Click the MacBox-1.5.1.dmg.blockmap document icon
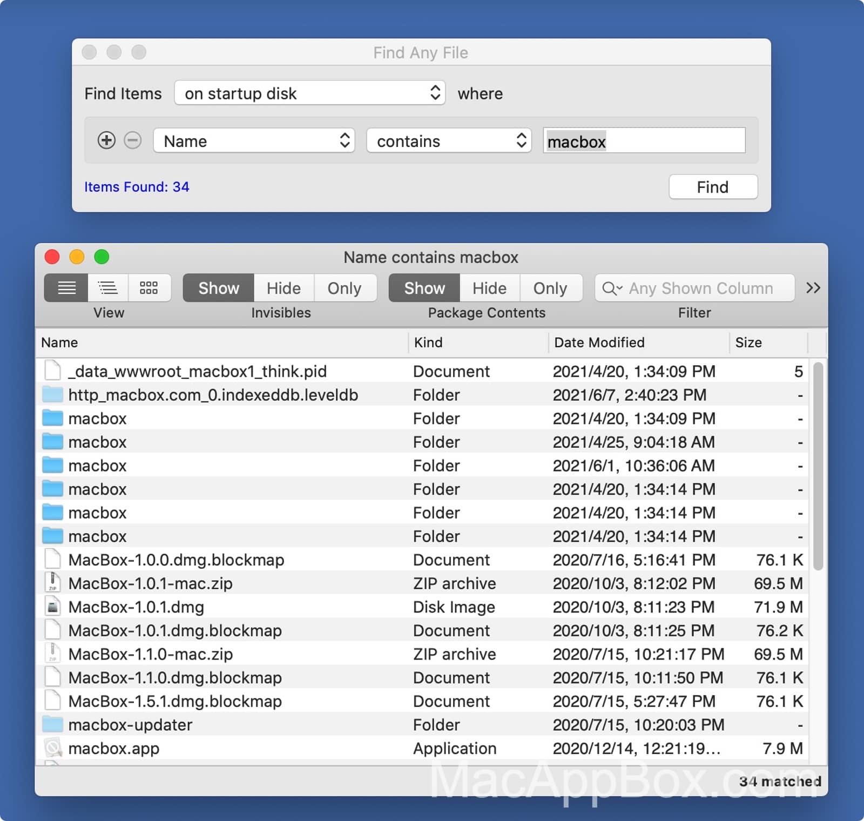This screenshot has width=864, height=821. tap(52, 701)
